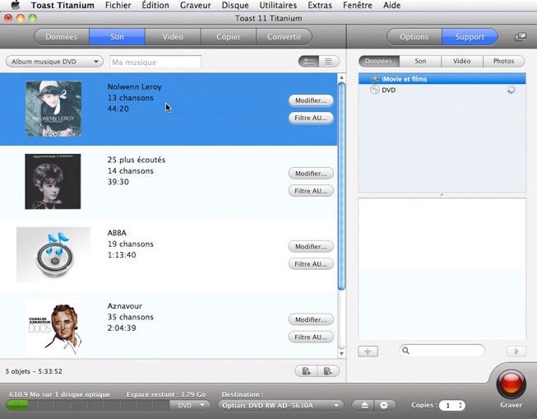Switch to compact list view icon
Screen dimensions: 537x419
tap(328, 62)
